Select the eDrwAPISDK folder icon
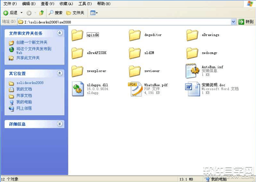Screen dimensions: 256x182 coord(77,53)
